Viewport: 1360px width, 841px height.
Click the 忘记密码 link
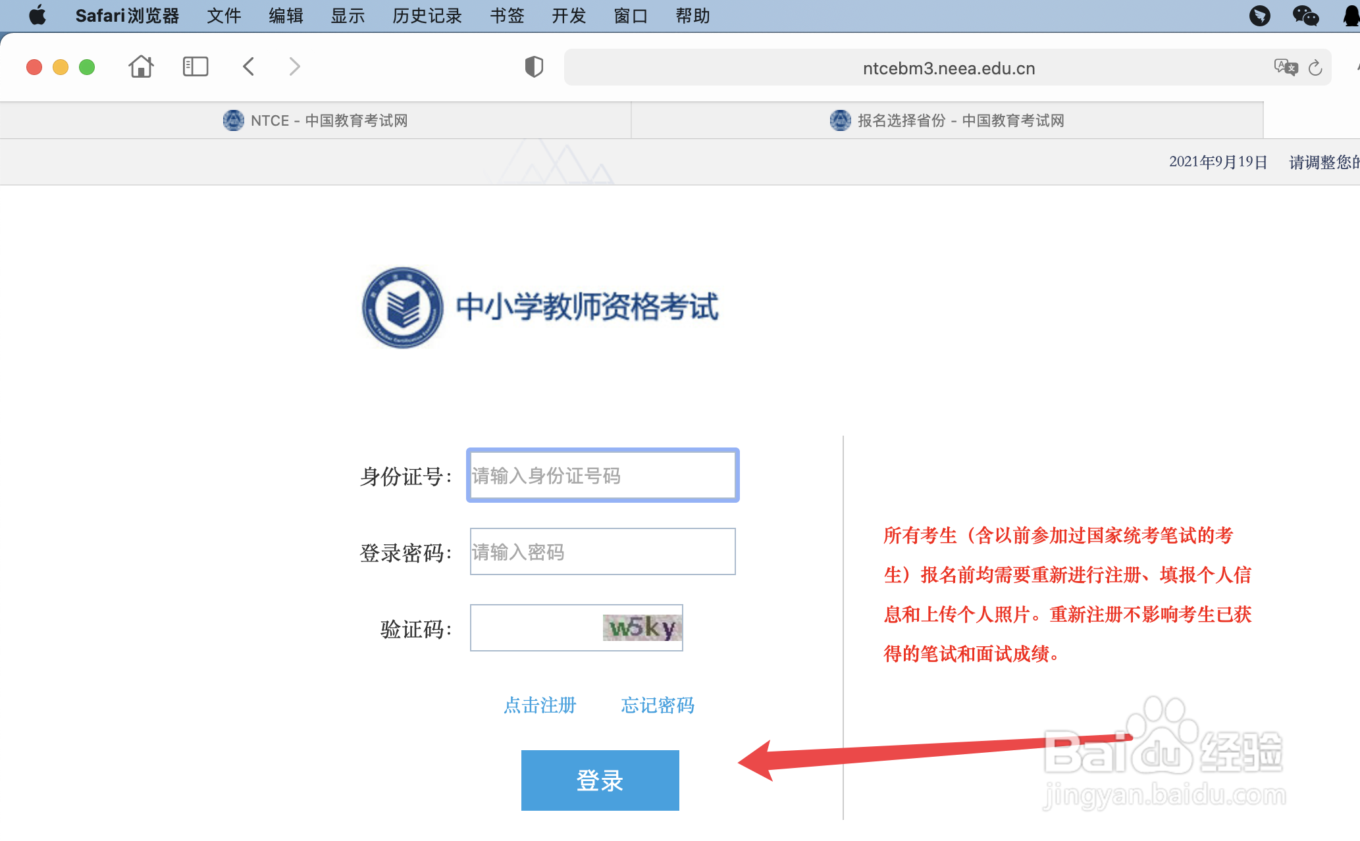pos(658,705)
